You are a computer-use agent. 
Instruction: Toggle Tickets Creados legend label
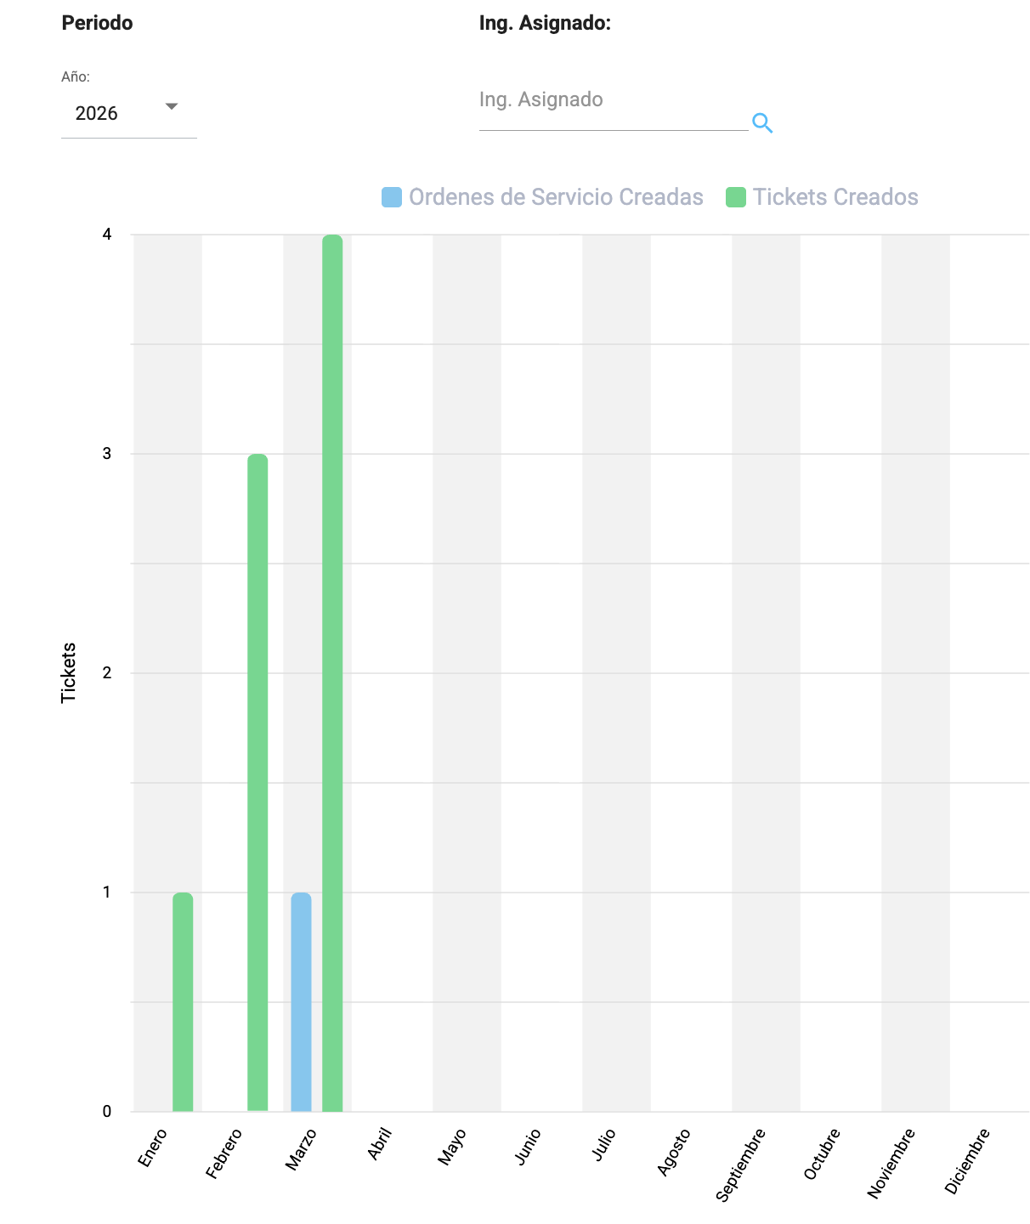[x=835, y=197]
